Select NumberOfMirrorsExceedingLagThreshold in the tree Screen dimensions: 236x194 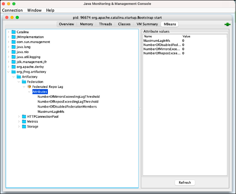click(69, 97)
